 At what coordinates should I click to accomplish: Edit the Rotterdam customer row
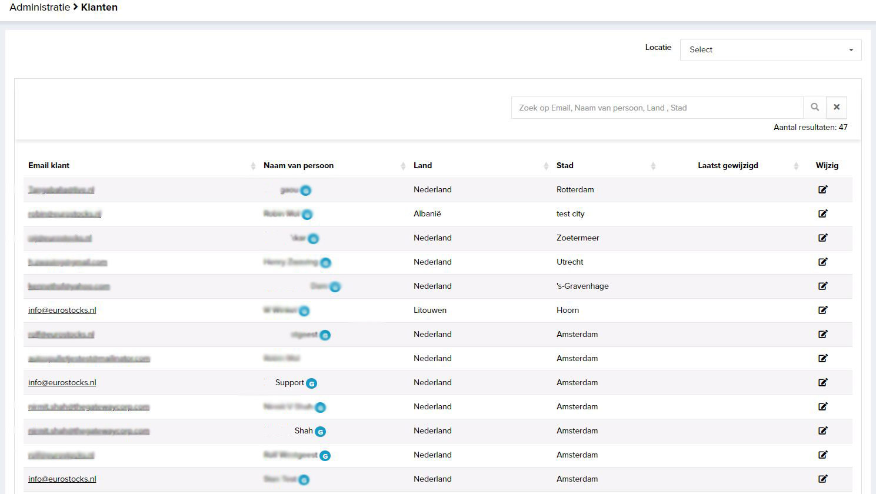pyautogui.click(x=823, y=189)
